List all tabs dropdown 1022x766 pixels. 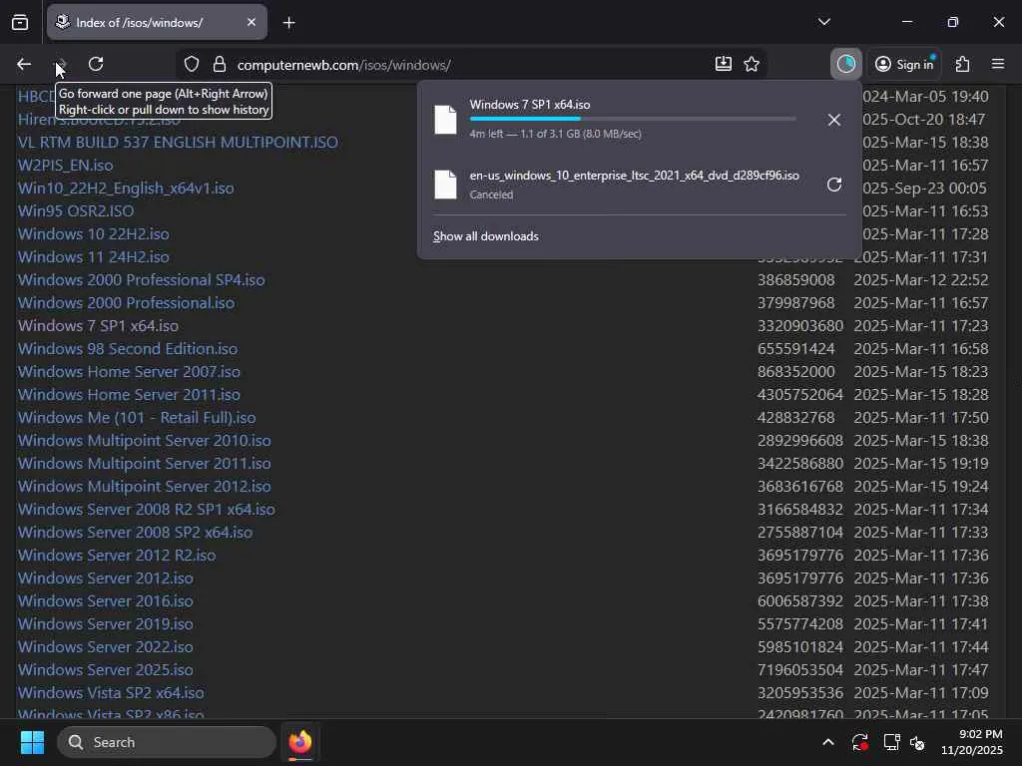(823, 22)
